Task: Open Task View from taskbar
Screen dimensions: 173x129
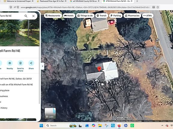Action: [80, 126]
